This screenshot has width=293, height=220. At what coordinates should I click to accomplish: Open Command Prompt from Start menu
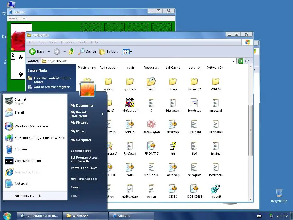pos(35,161)
